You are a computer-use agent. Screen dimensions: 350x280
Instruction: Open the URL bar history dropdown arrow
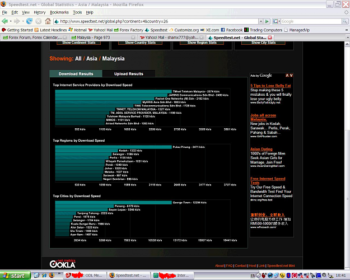[260, 21]
